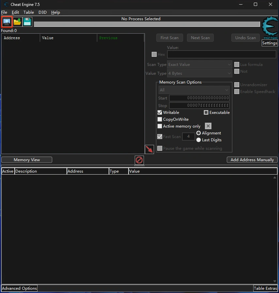Image resolution: width=279 pixels, height=293 pixels.
Task: Open the Scan Type dropdown
Action: 200,65
